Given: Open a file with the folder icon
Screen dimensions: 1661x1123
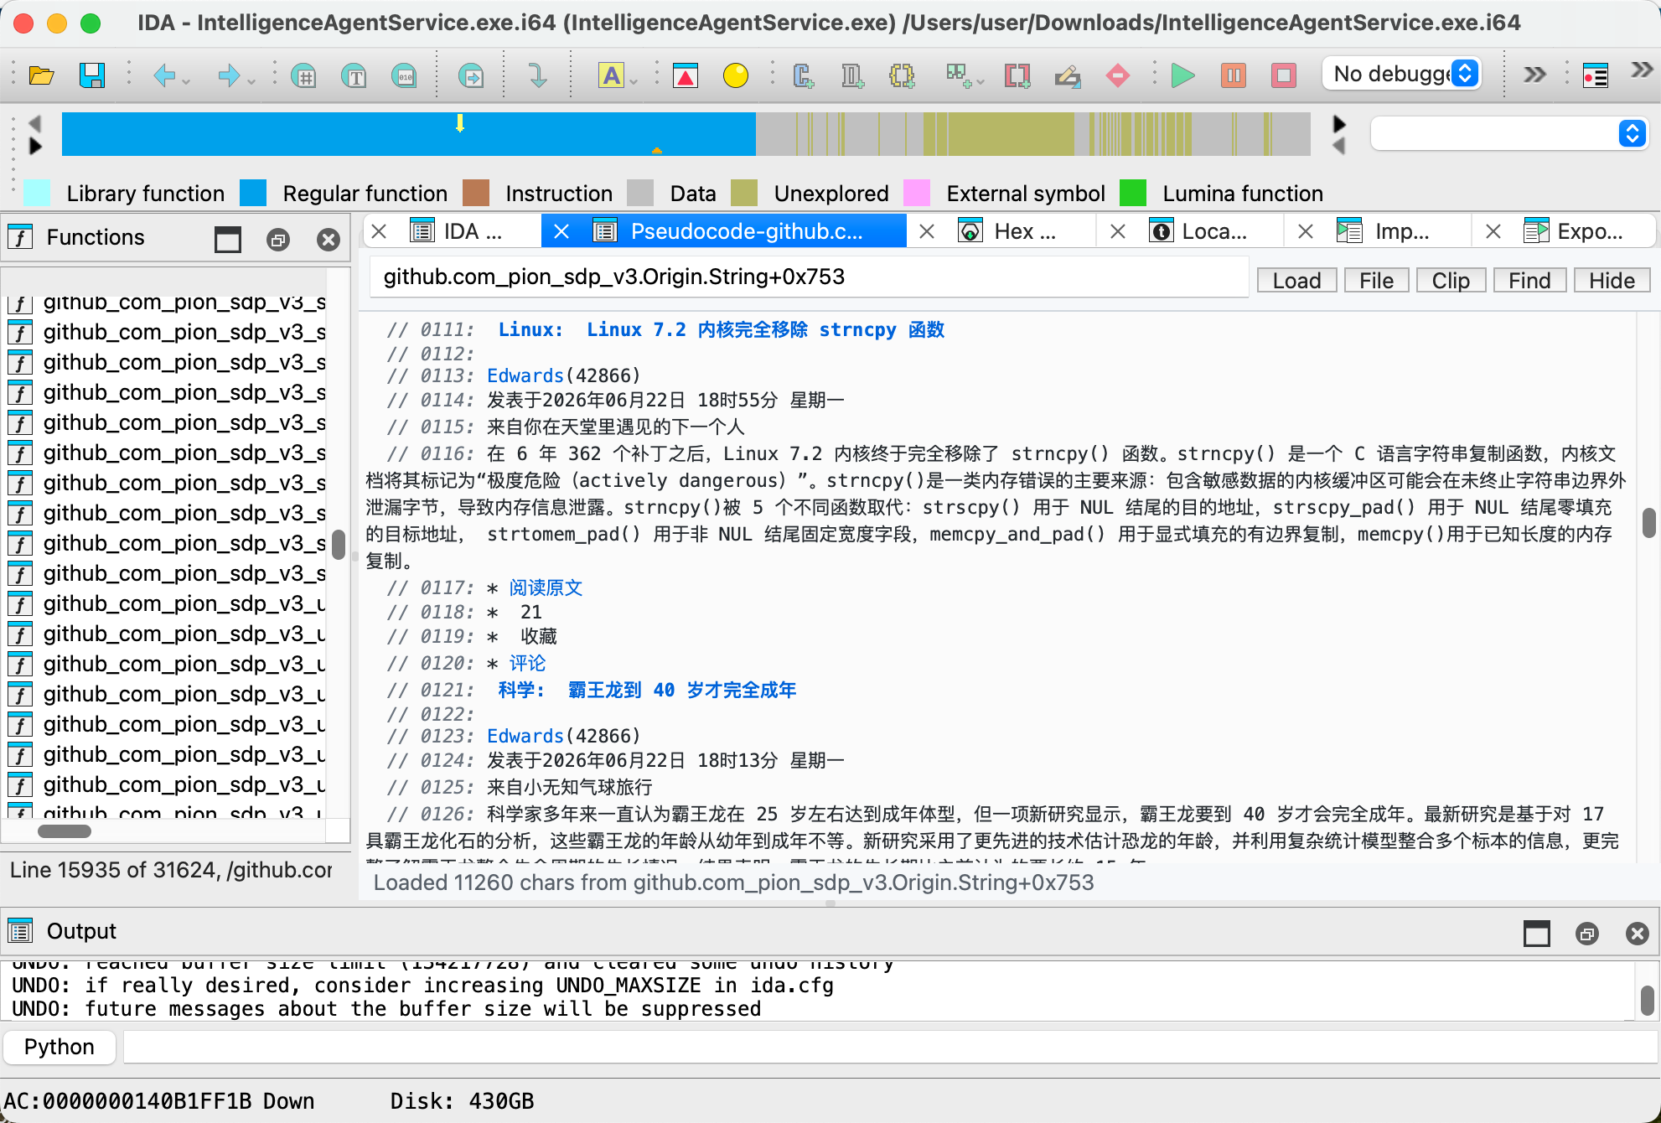Looking at the screenshot, I should 41,75.
